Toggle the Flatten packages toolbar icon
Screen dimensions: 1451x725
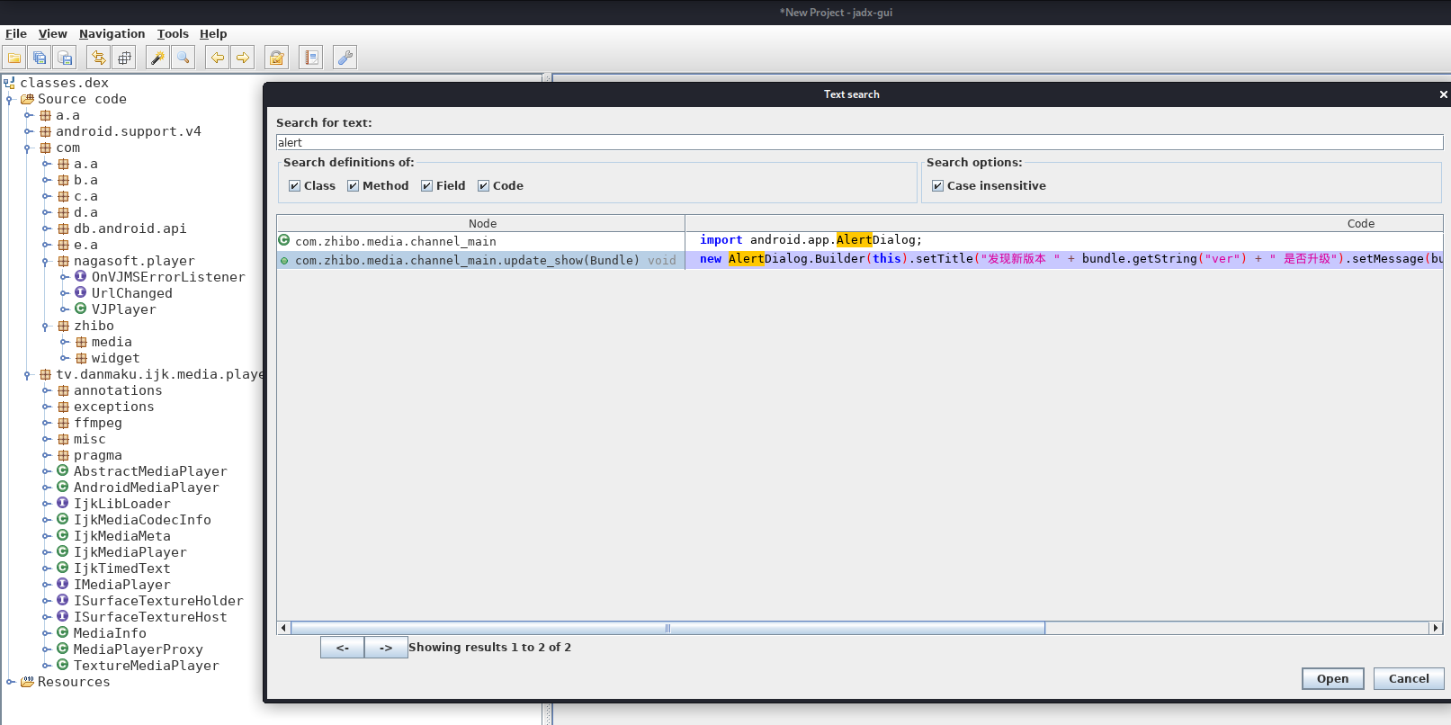[124, 58]
